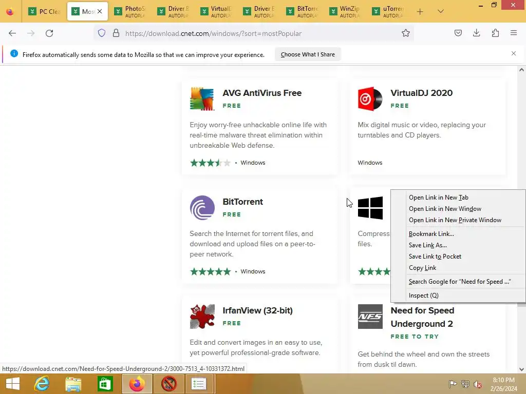Click the BitTorrent purple swirl icon
This screenshot has width=526, height=394.
pos(202,208)
